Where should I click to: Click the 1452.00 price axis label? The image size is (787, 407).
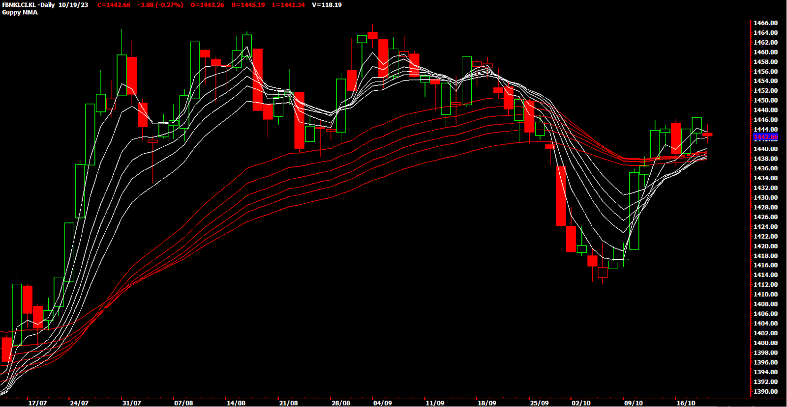pos(765,91)
